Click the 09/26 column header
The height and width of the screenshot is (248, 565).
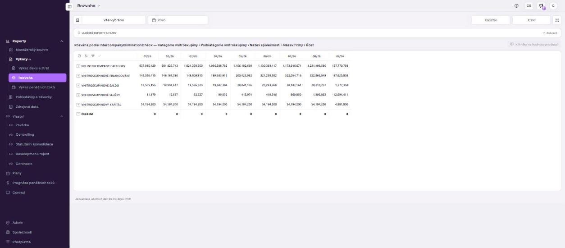click(340, 56)
